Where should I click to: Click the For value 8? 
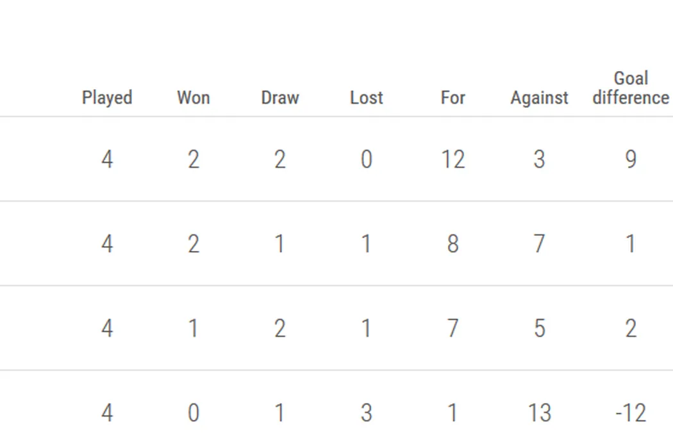pos(453,244)
